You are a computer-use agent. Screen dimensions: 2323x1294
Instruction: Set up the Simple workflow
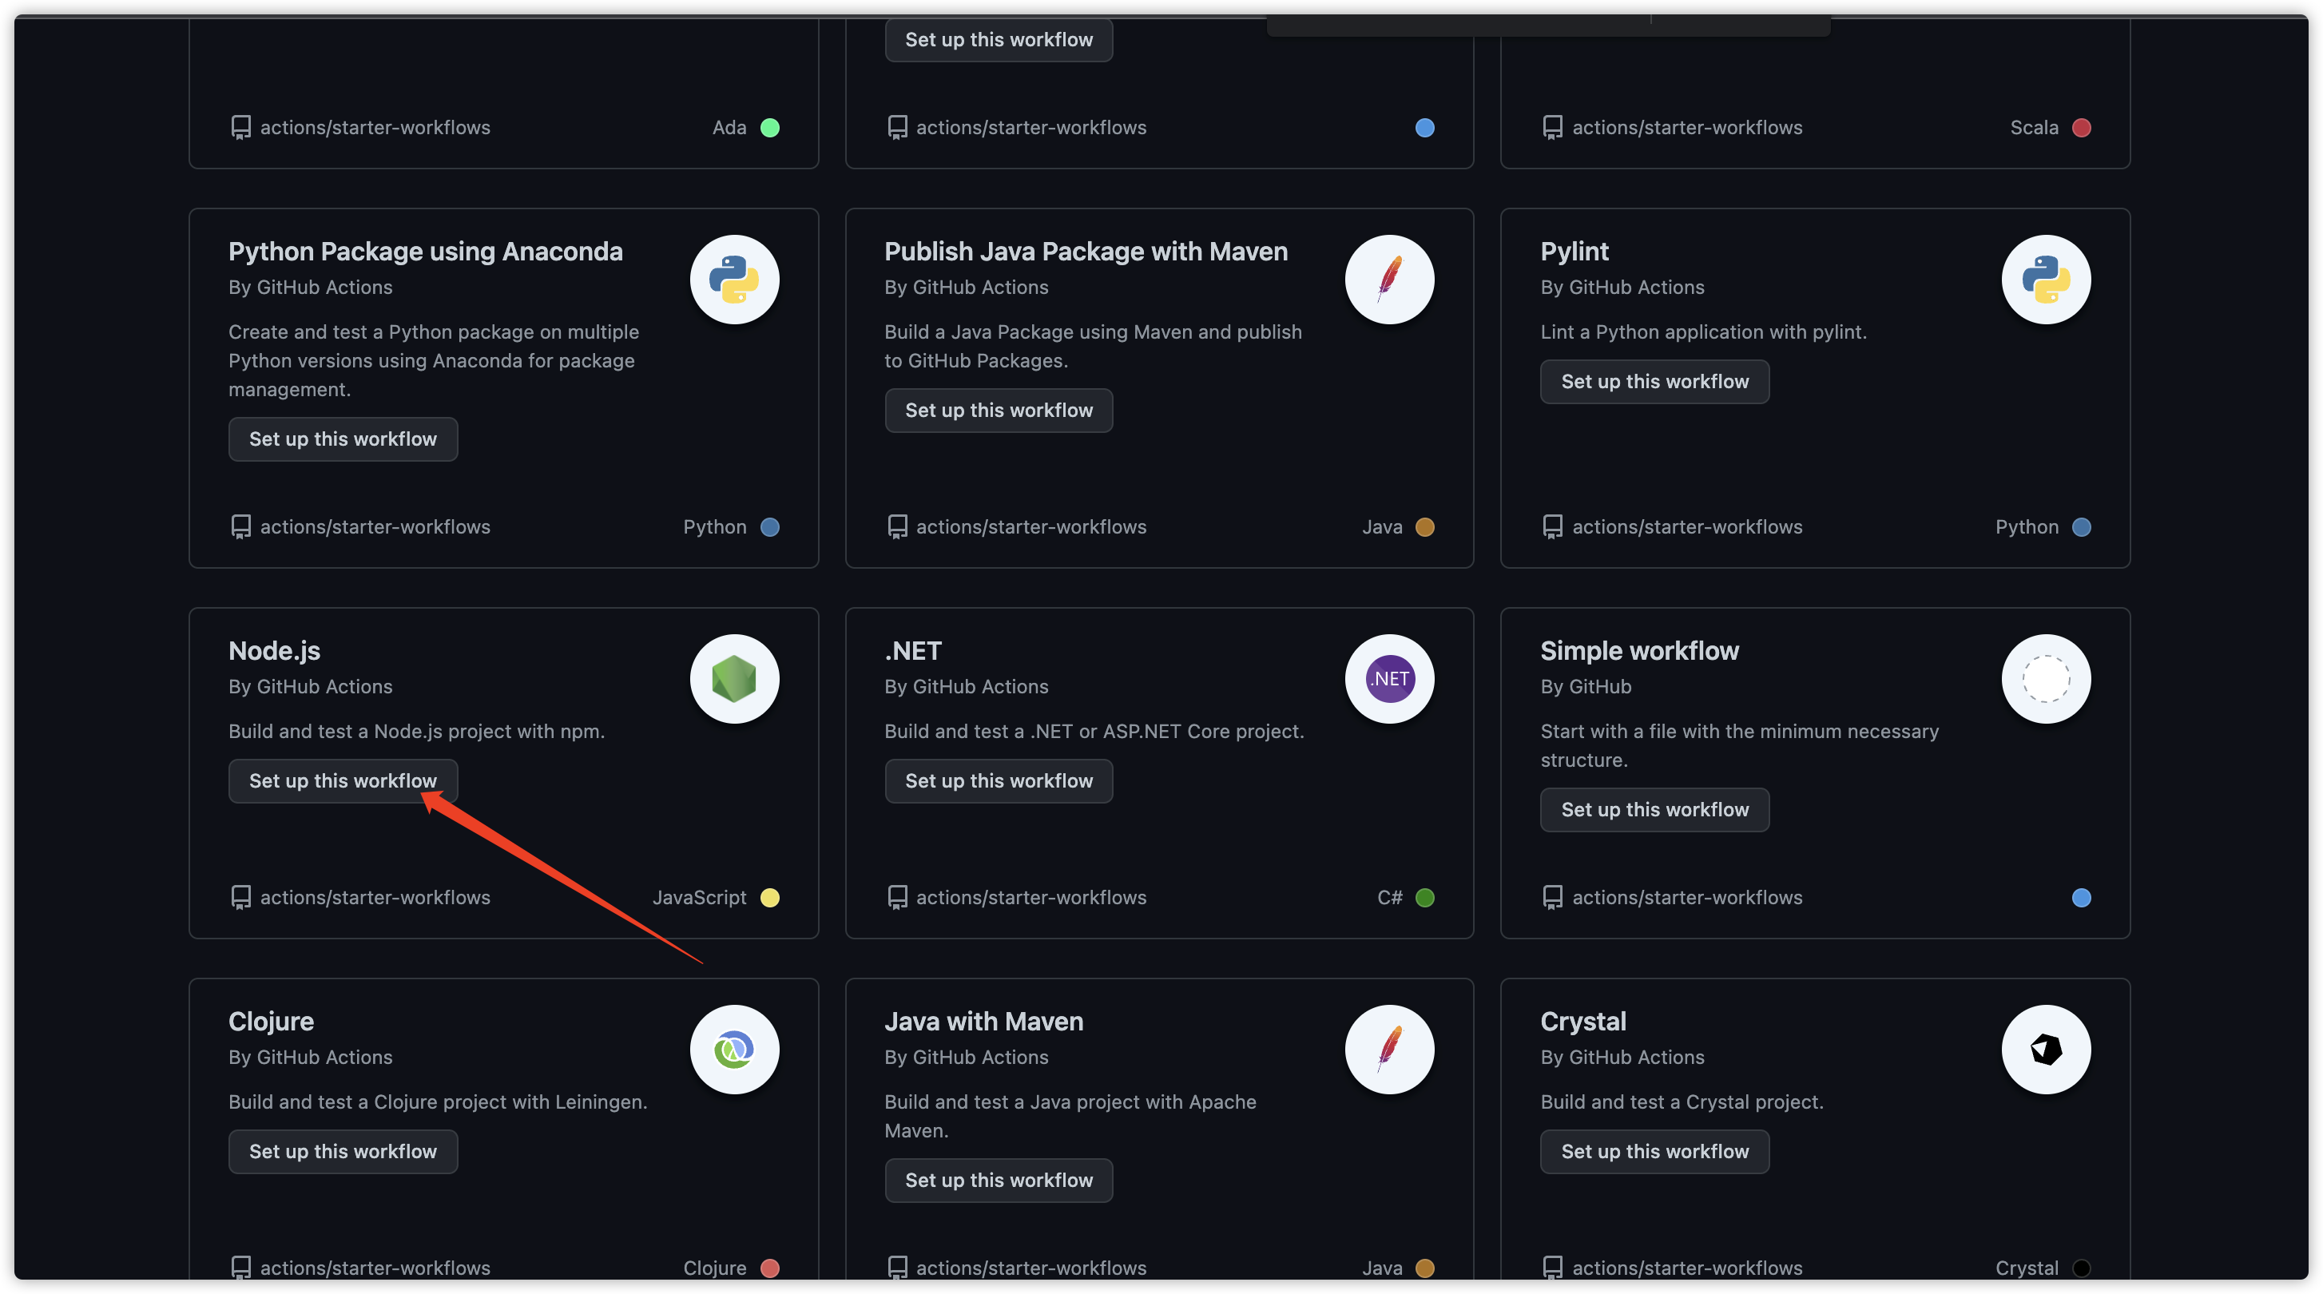pos(1654,810)
